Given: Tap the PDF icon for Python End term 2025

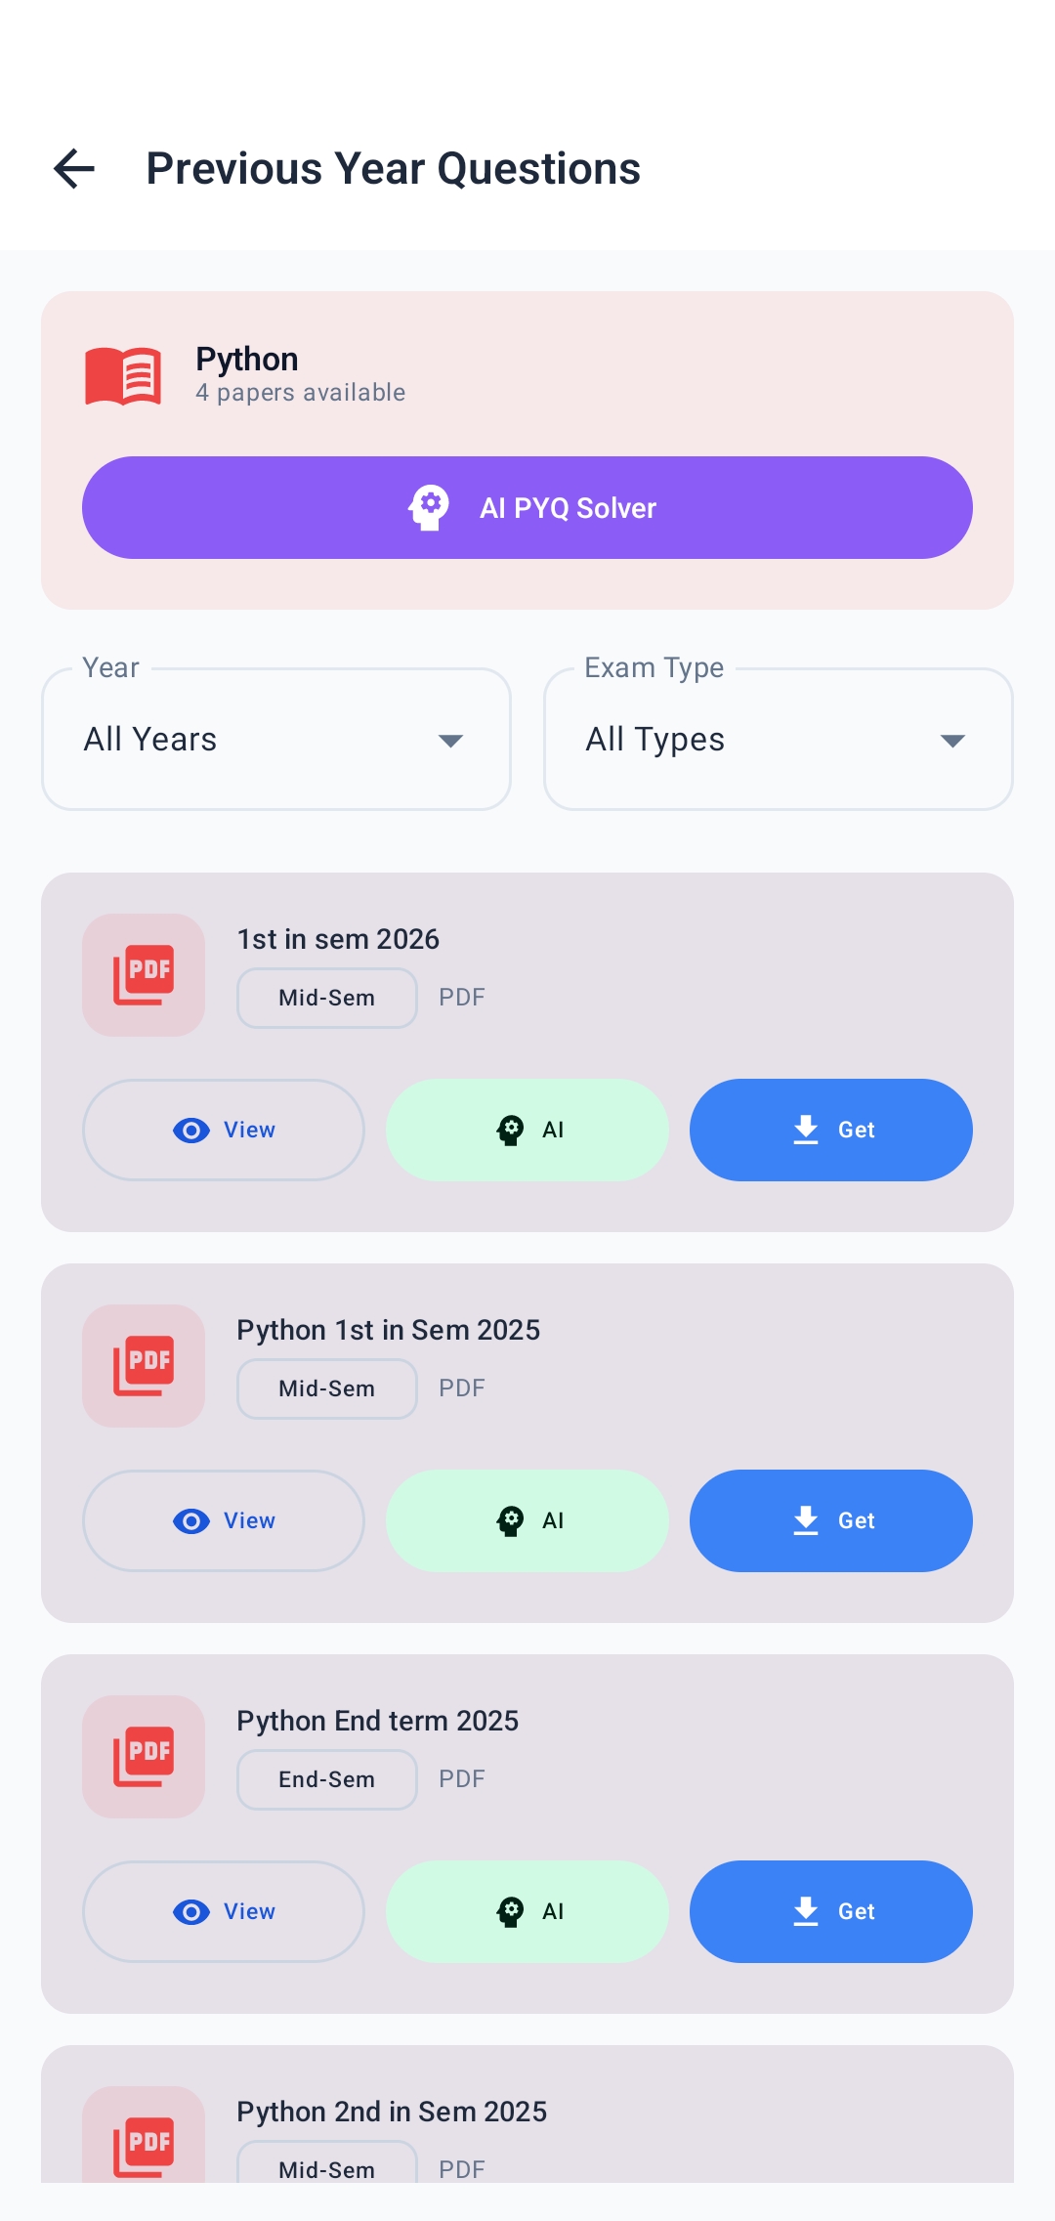Looking at the screenshot, I should (x=143, y=1756).
